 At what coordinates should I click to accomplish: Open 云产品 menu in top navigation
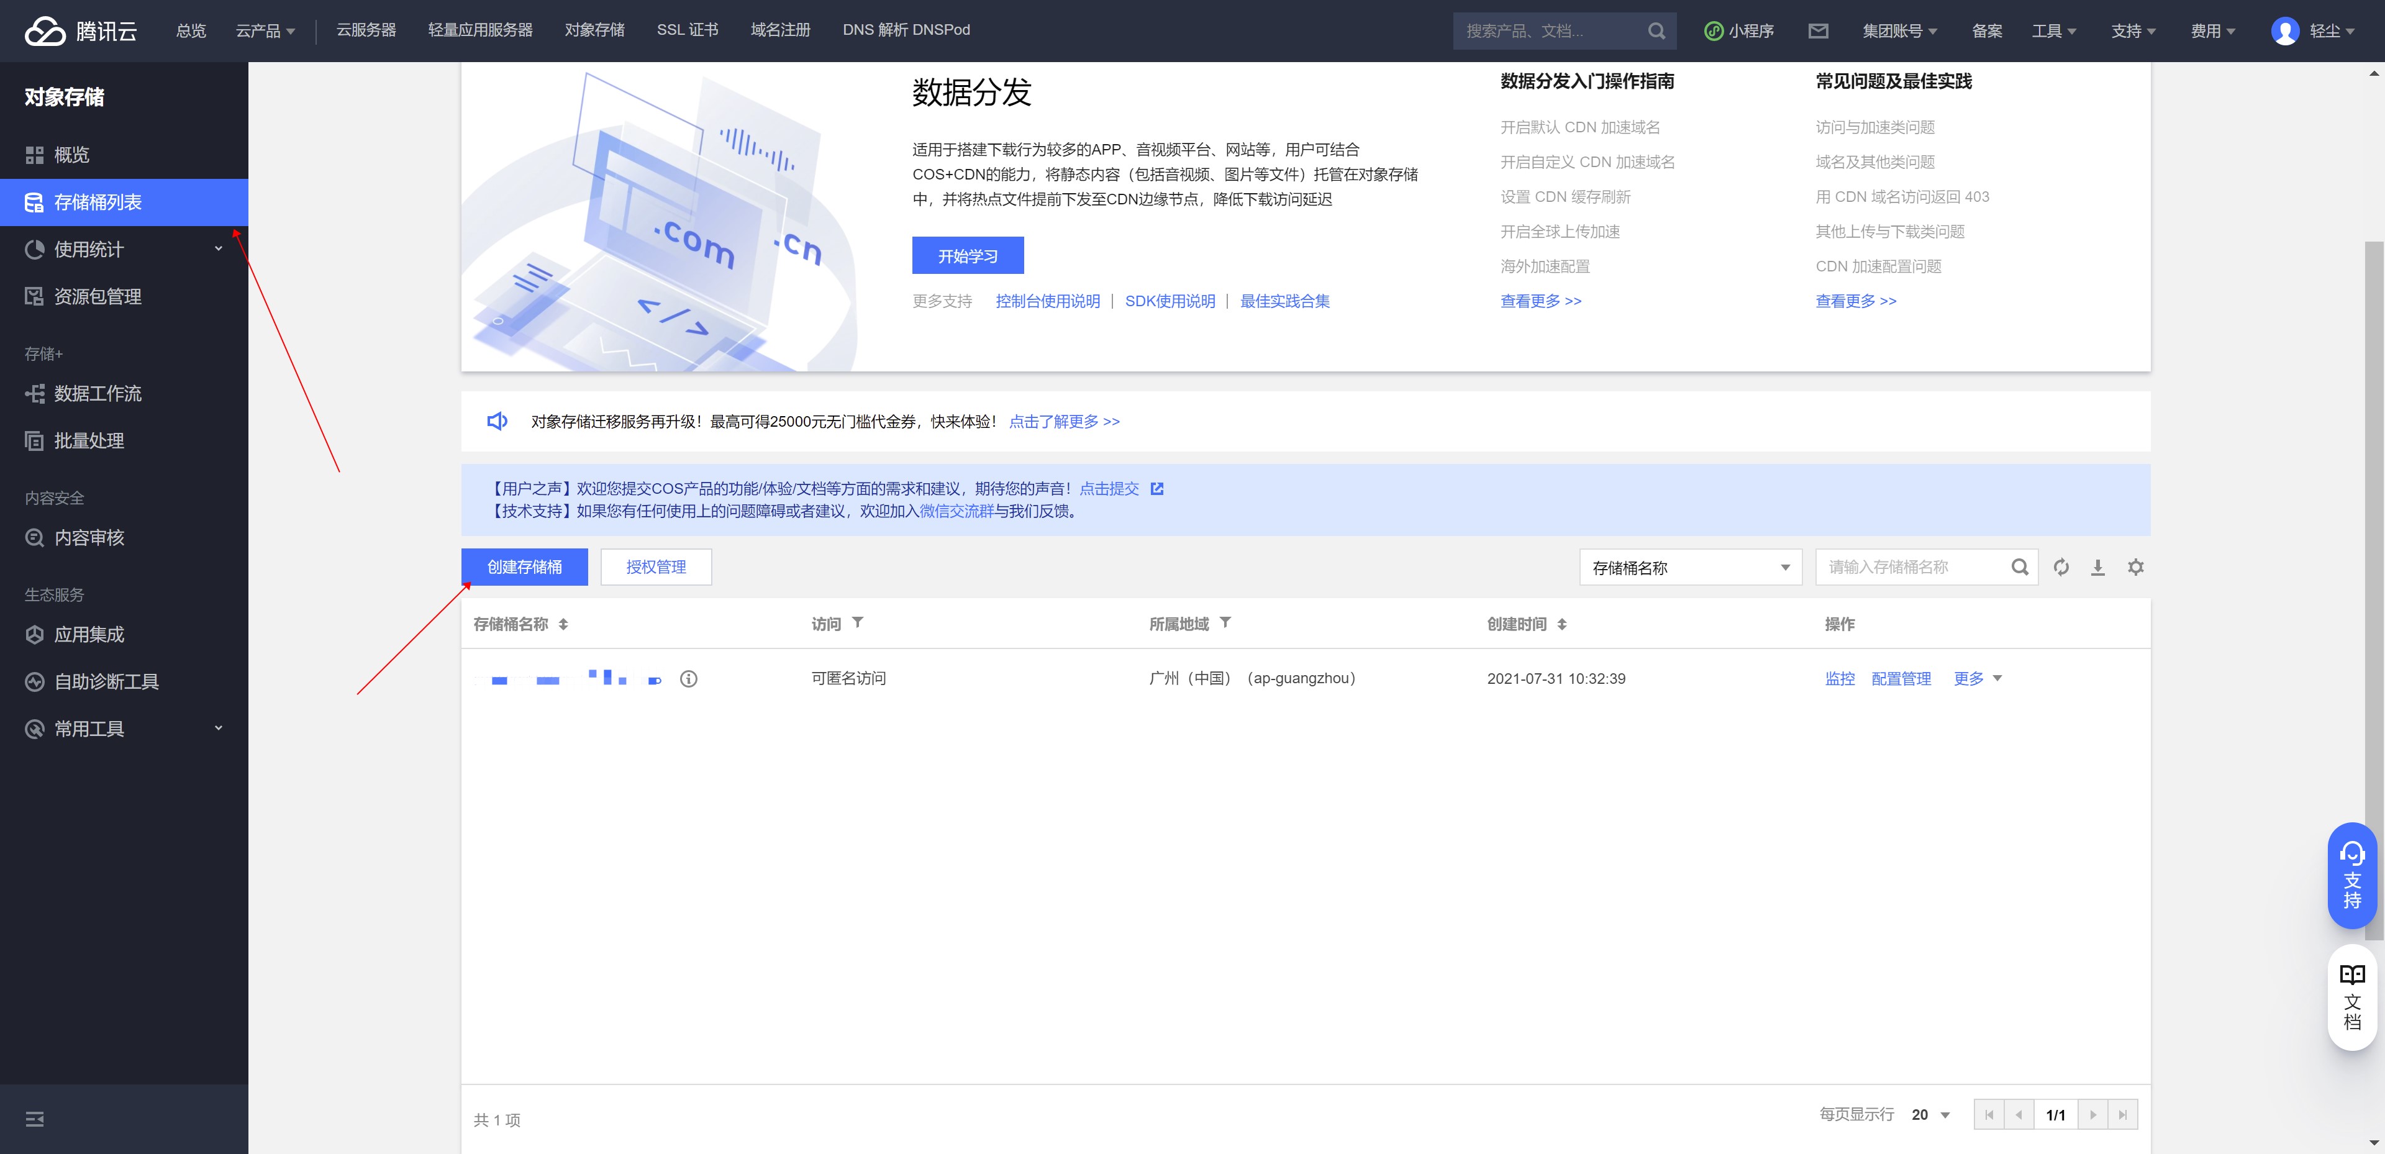[265, 30]
